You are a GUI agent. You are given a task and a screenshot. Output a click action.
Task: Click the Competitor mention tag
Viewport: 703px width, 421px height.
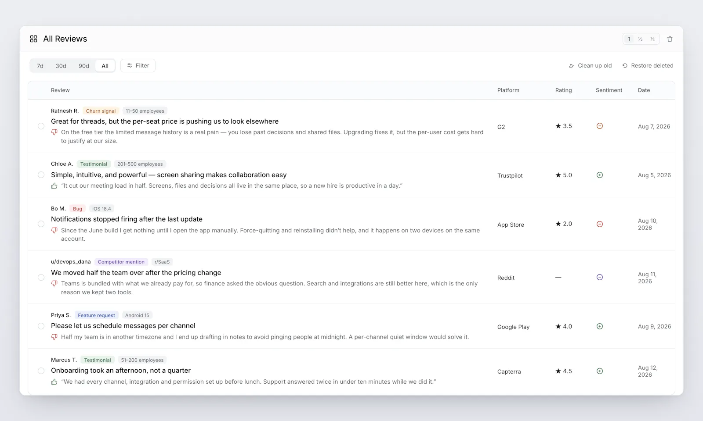(x=121, y=262)
